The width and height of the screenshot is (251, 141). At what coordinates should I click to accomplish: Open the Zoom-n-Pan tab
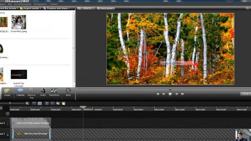[x=31, y=93]
